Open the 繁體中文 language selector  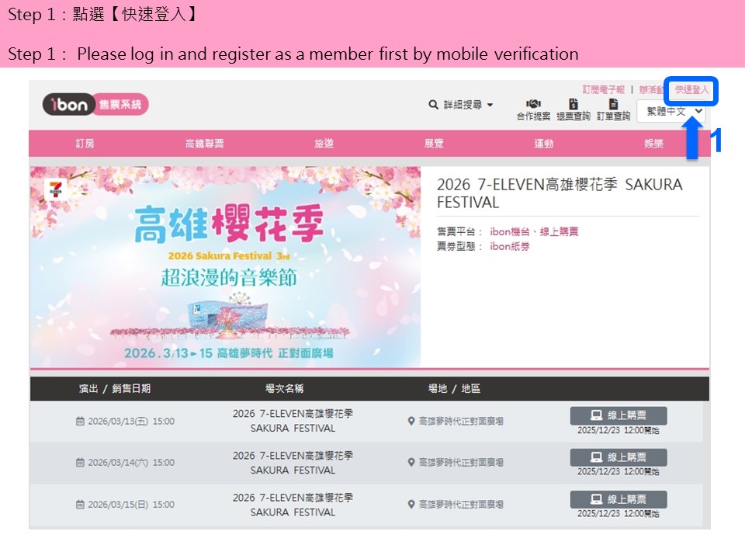pyautogui.click(x=670, y=112)
